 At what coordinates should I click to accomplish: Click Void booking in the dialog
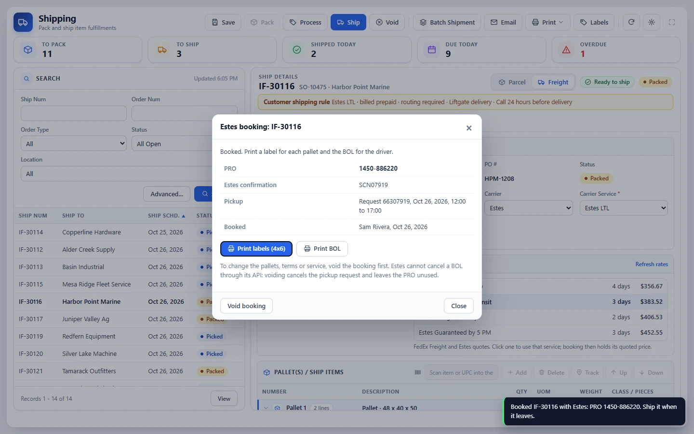[x=246, y=306]
